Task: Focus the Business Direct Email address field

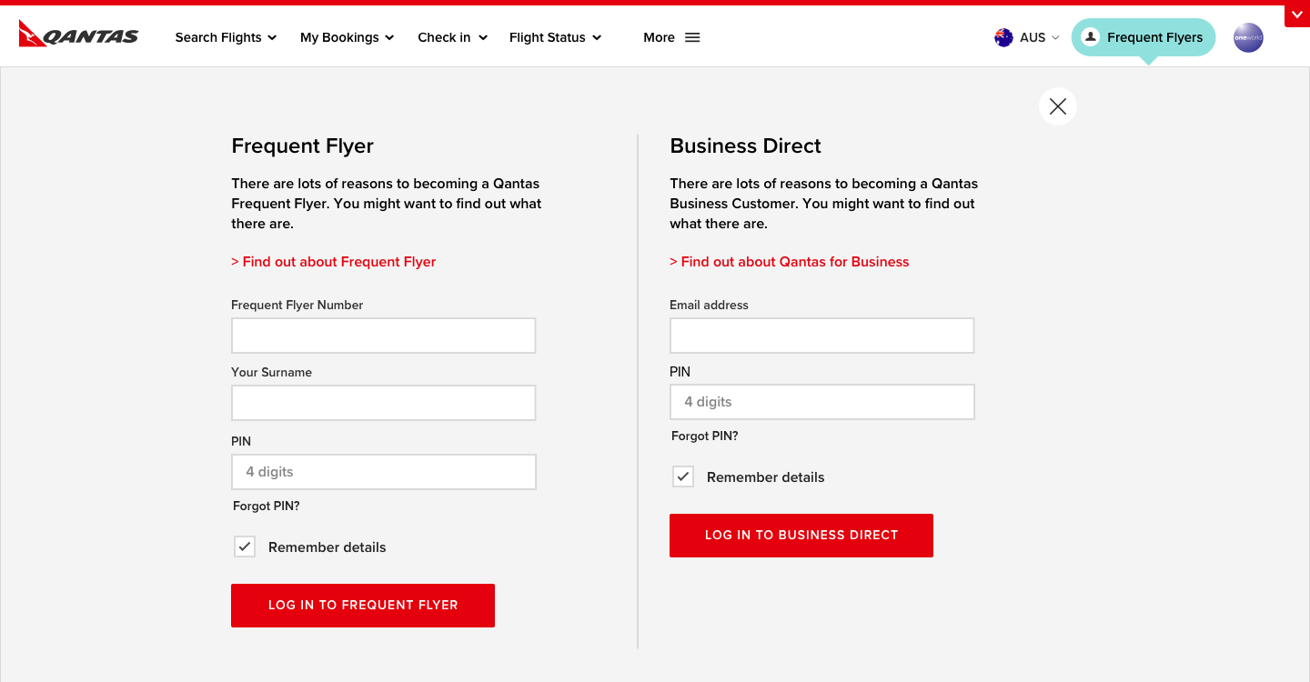Action: (822, 336)
